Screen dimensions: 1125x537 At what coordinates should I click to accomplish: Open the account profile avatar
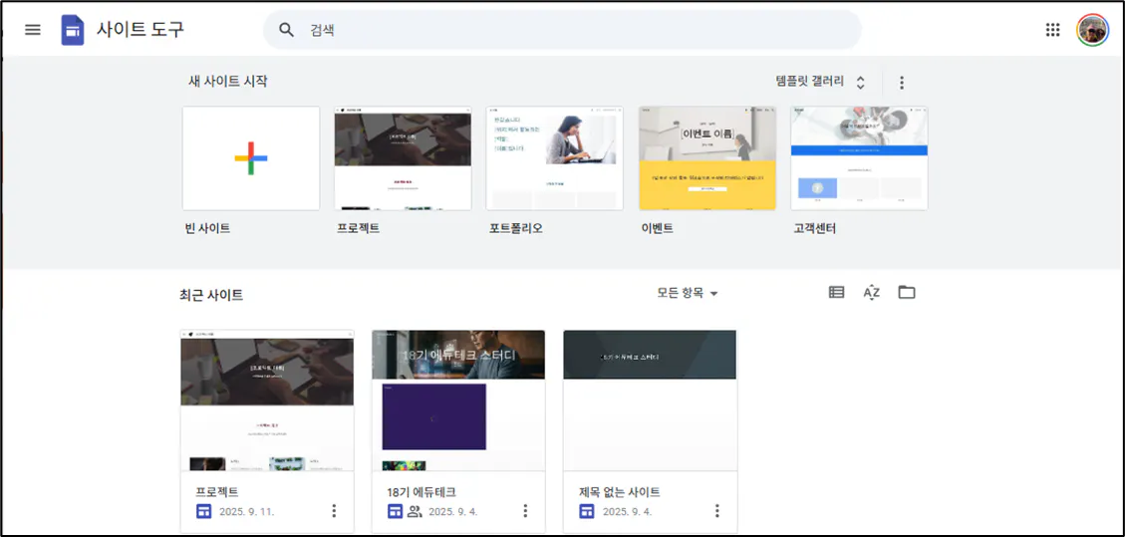tap(1093, 30)
